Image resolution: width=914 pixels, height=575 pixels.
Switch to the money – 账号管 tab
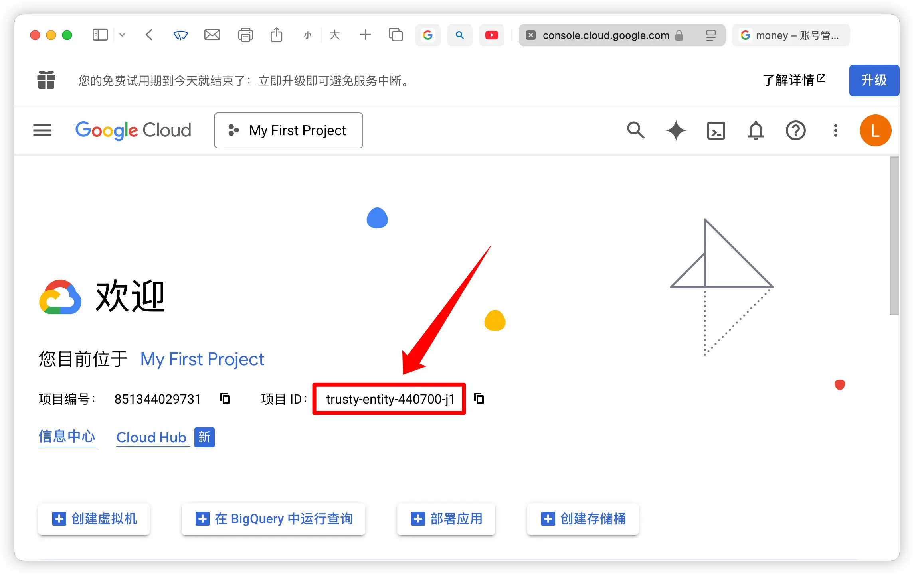(791, 35)
